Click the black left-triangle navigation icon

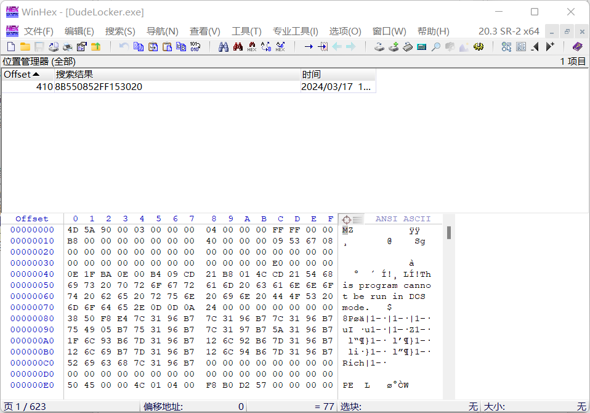535,47
